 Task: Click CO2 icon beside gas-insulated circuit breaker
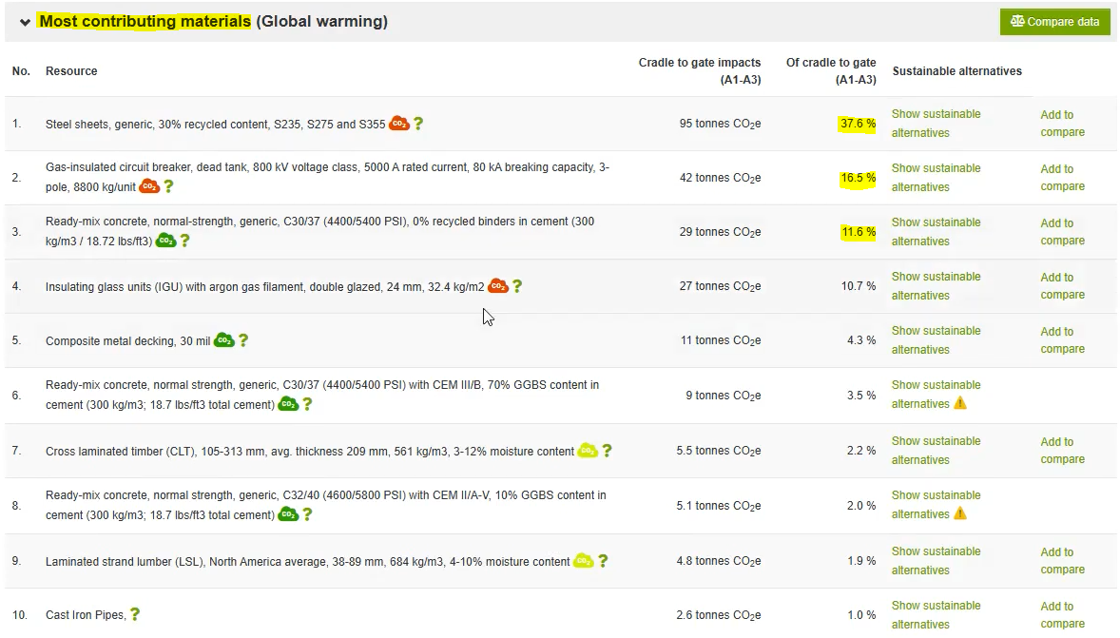[149, 186]
